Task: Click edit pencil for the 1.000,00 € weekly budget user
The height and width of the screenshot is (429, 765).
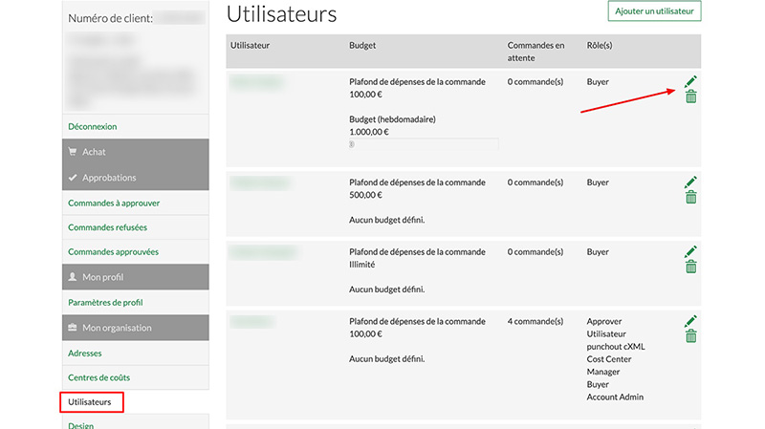Action: point(690,82)
